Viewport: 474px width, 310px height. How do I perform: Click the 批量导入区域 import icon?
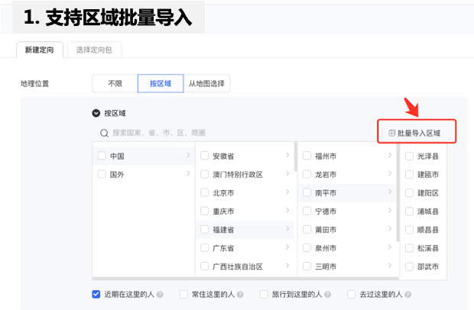(391, 133)
